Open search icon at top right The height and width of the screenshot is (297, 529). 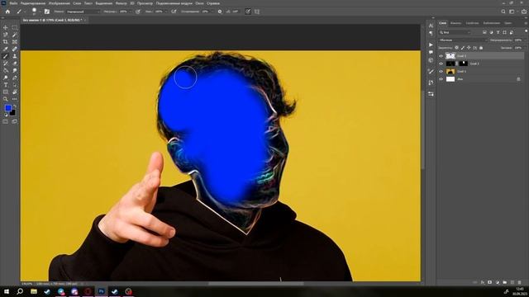click(x=503, y=12)
